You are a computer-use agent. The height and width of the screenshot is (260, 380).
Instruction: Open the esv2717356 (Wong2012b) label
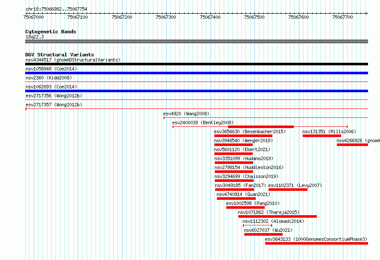click(x=54, y=96)
